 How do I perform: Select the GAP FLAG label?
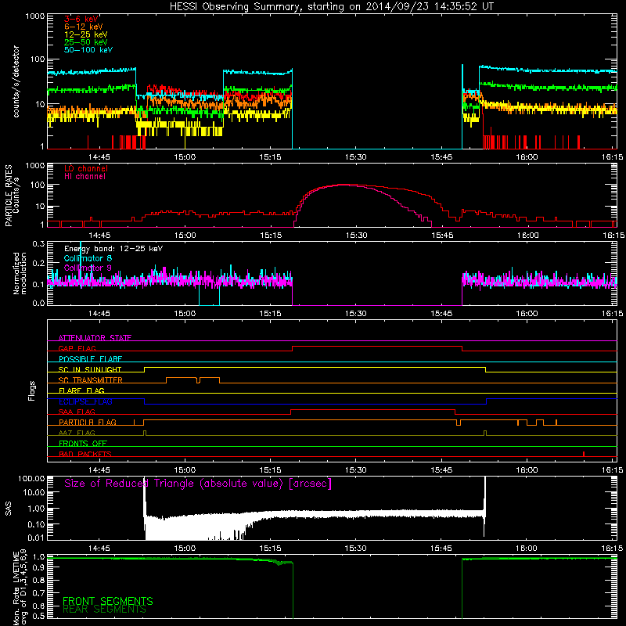click(77, 348)
